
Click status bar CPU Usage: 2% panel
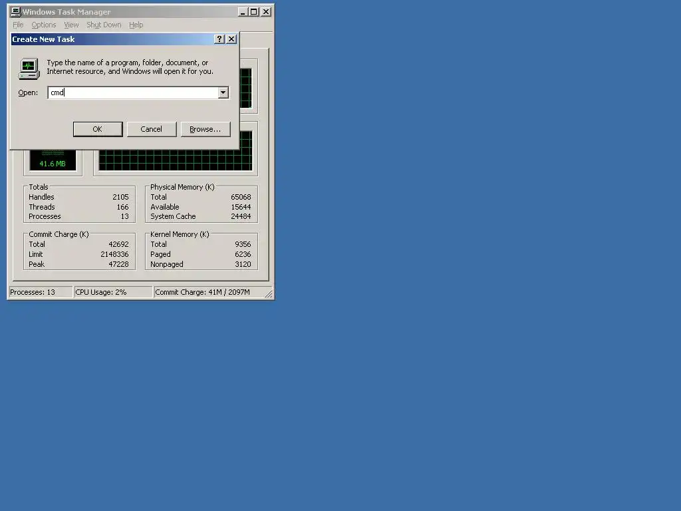113,292
